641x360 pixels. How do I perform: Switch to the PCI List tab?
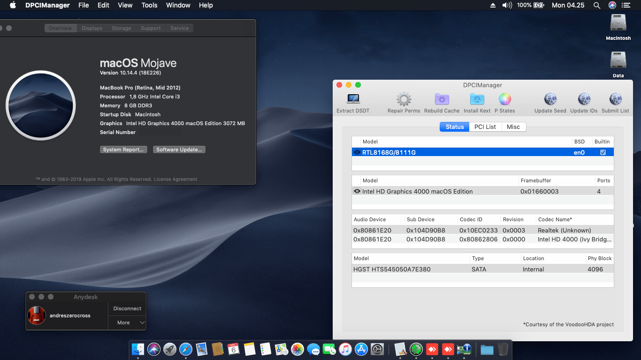485,127
